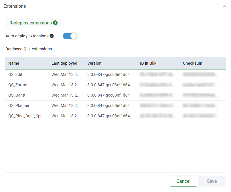Click the QS_Forms last deployed date
Image resolution: width=231 pixels, height=192 pixels.
click(66, 85)
